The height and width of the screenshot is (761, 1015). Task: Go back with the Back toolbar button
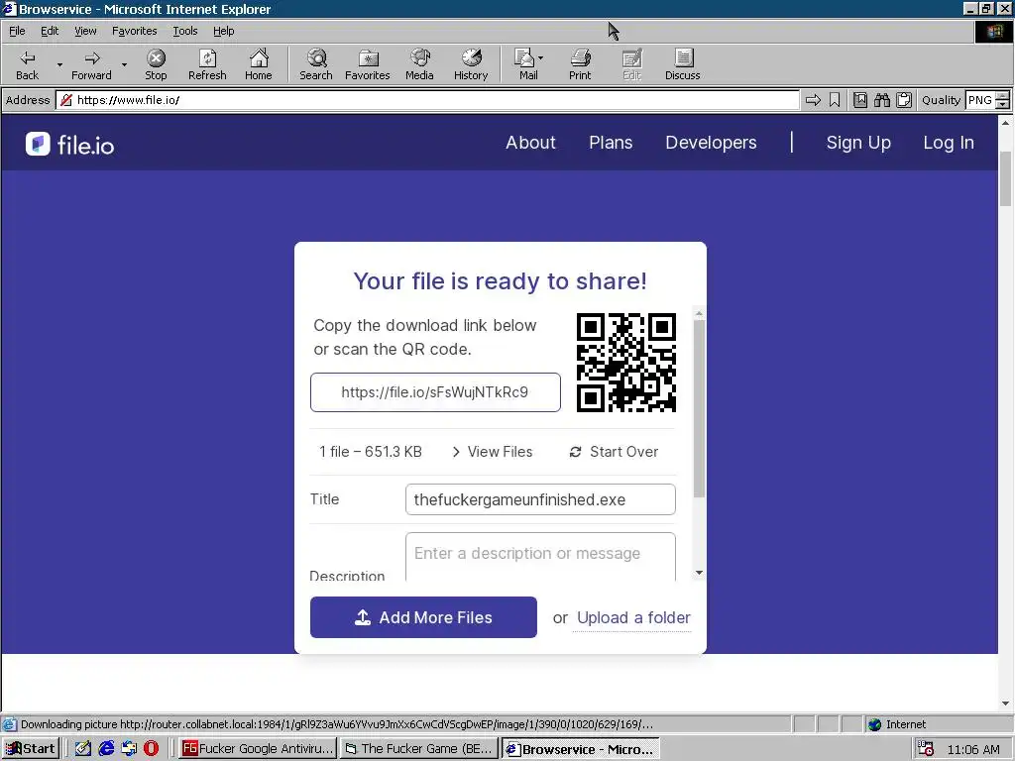[27, 64]
